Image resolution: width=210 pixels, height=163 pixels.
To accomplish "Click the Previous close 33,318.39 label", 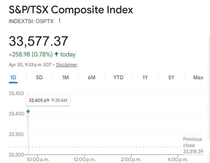I will [193, 145].
